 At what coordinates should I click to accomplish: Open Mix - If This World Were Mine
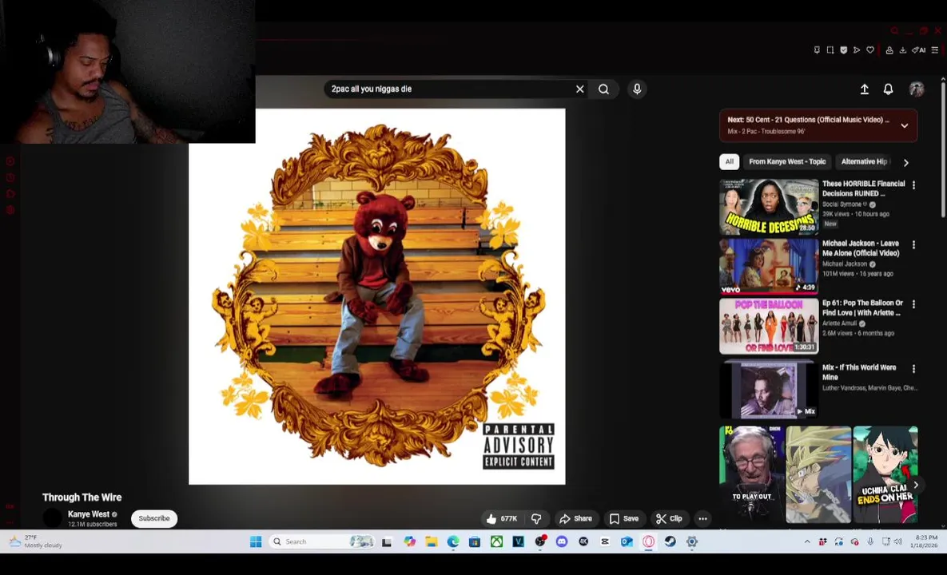tap(859, 371)
